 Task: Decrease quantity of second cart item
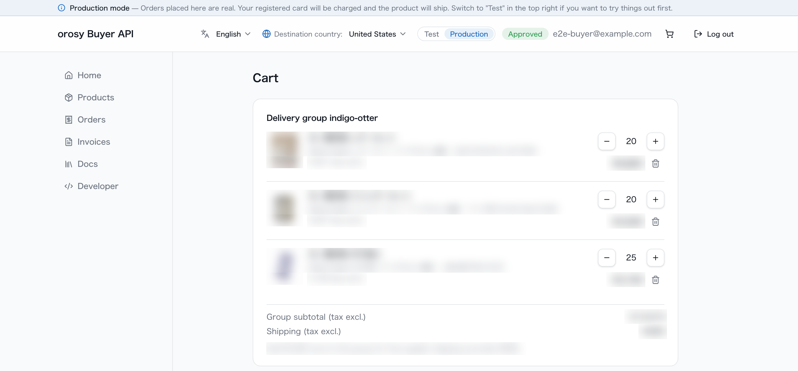click(x=606, y=199)
